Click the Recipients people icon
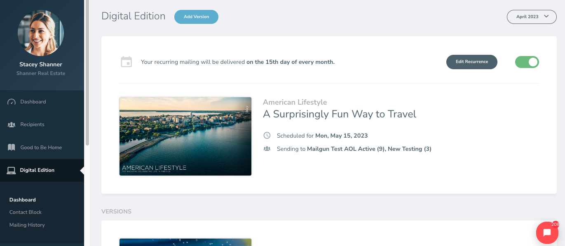The height and width of the screenshot is (246, 565). pos(12,124)
